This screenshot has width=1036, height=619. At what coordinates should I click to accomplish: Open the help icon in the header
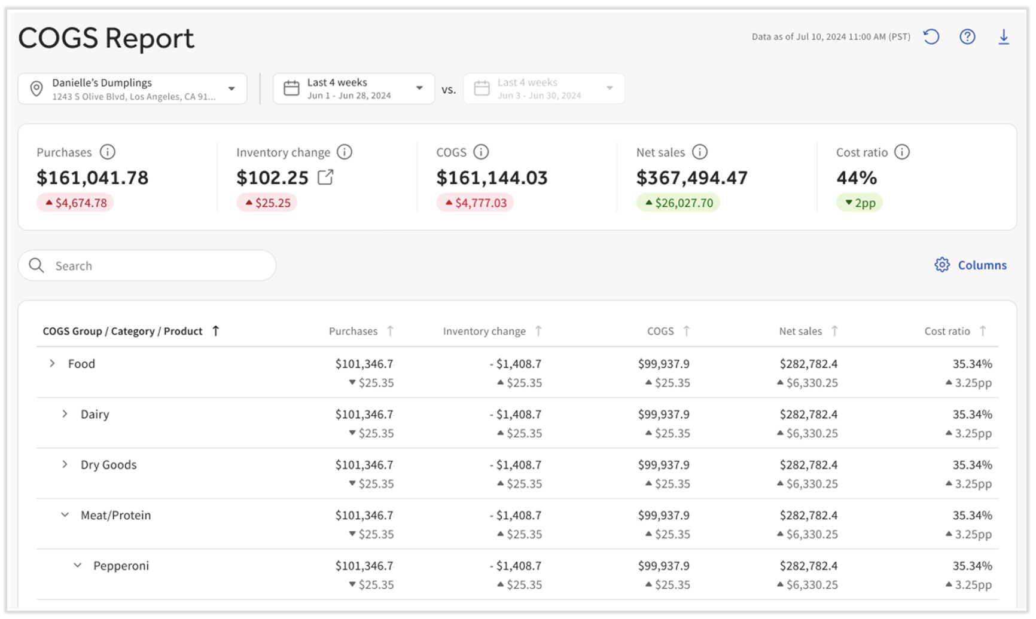coord(967,36)
